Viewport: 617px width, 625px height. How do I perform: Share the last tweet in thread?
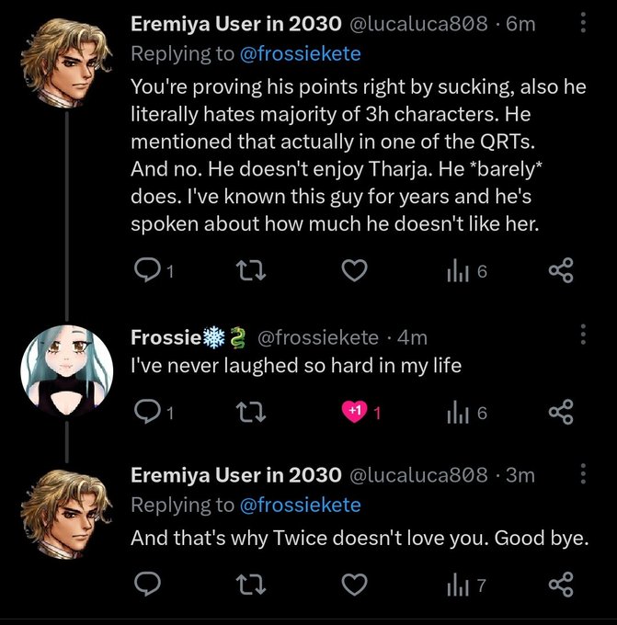(x=561, y=584)
